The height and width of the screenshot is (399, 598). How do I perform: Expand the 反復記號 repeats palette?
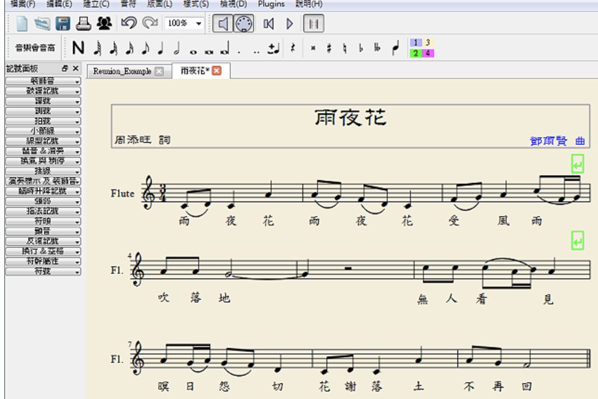(x=43, y=241)
